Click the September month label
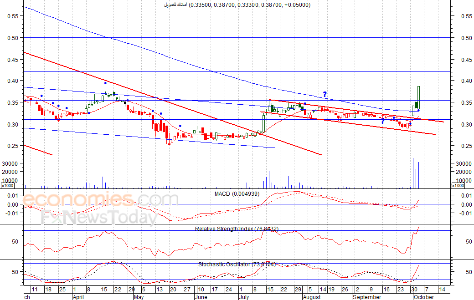 click(x=367, y=297)
